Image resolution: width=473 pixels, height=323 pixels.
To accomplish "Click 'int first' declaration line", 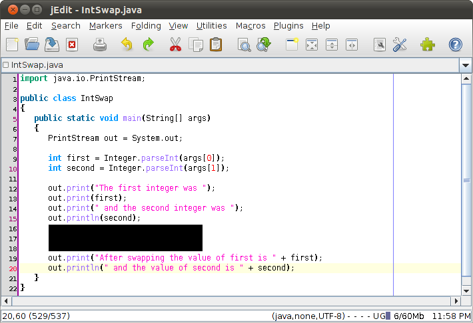I will pos(136,158).
